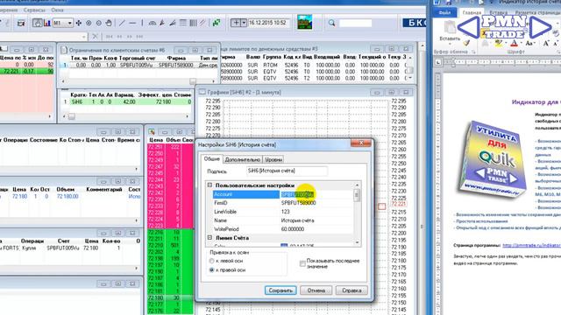The image size is (561, 315).
Task: Open the dropdown arrow next to plus button
Action: [x=244, y=23]
